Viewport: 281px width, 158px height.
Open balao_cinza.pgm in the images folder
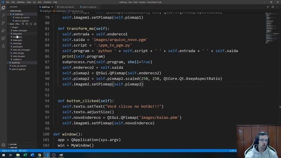20,31
